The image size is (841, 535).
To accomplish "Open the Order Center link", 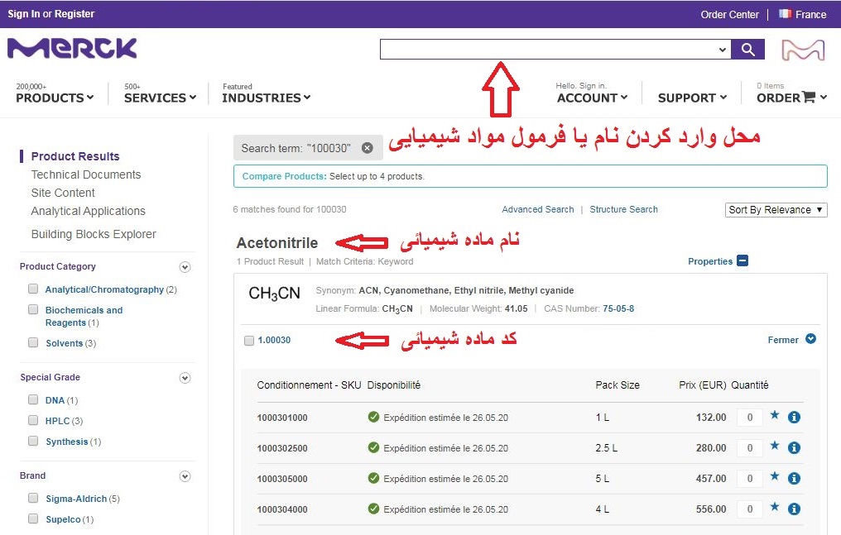I will pos(729,14).
